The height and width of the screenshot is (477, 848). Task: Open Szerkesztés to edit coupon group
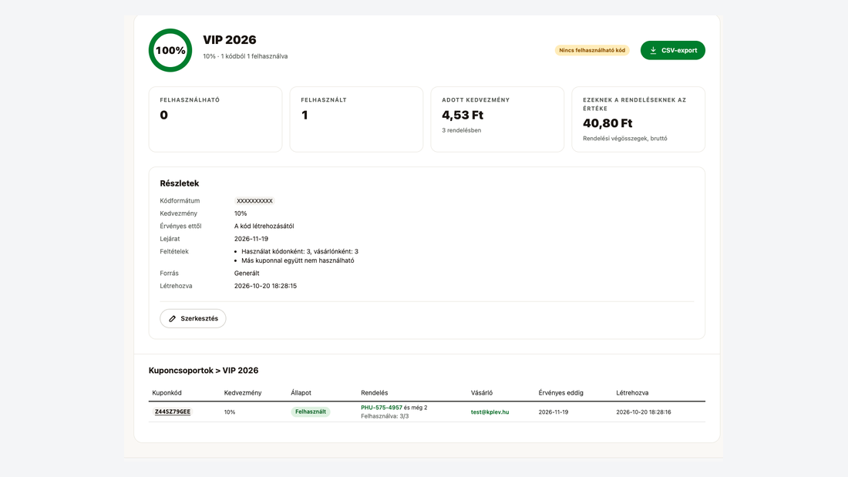pos(193,318)
